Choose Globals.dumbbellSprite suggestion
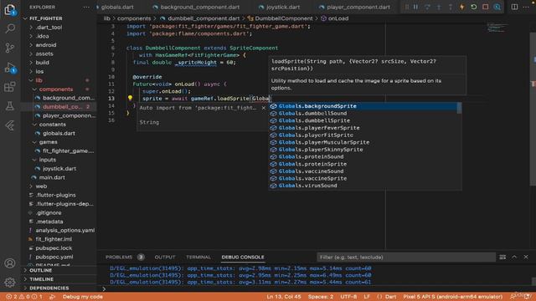Image resolution: width=536 pixels, height=301 pixels. tap(363, 120)
